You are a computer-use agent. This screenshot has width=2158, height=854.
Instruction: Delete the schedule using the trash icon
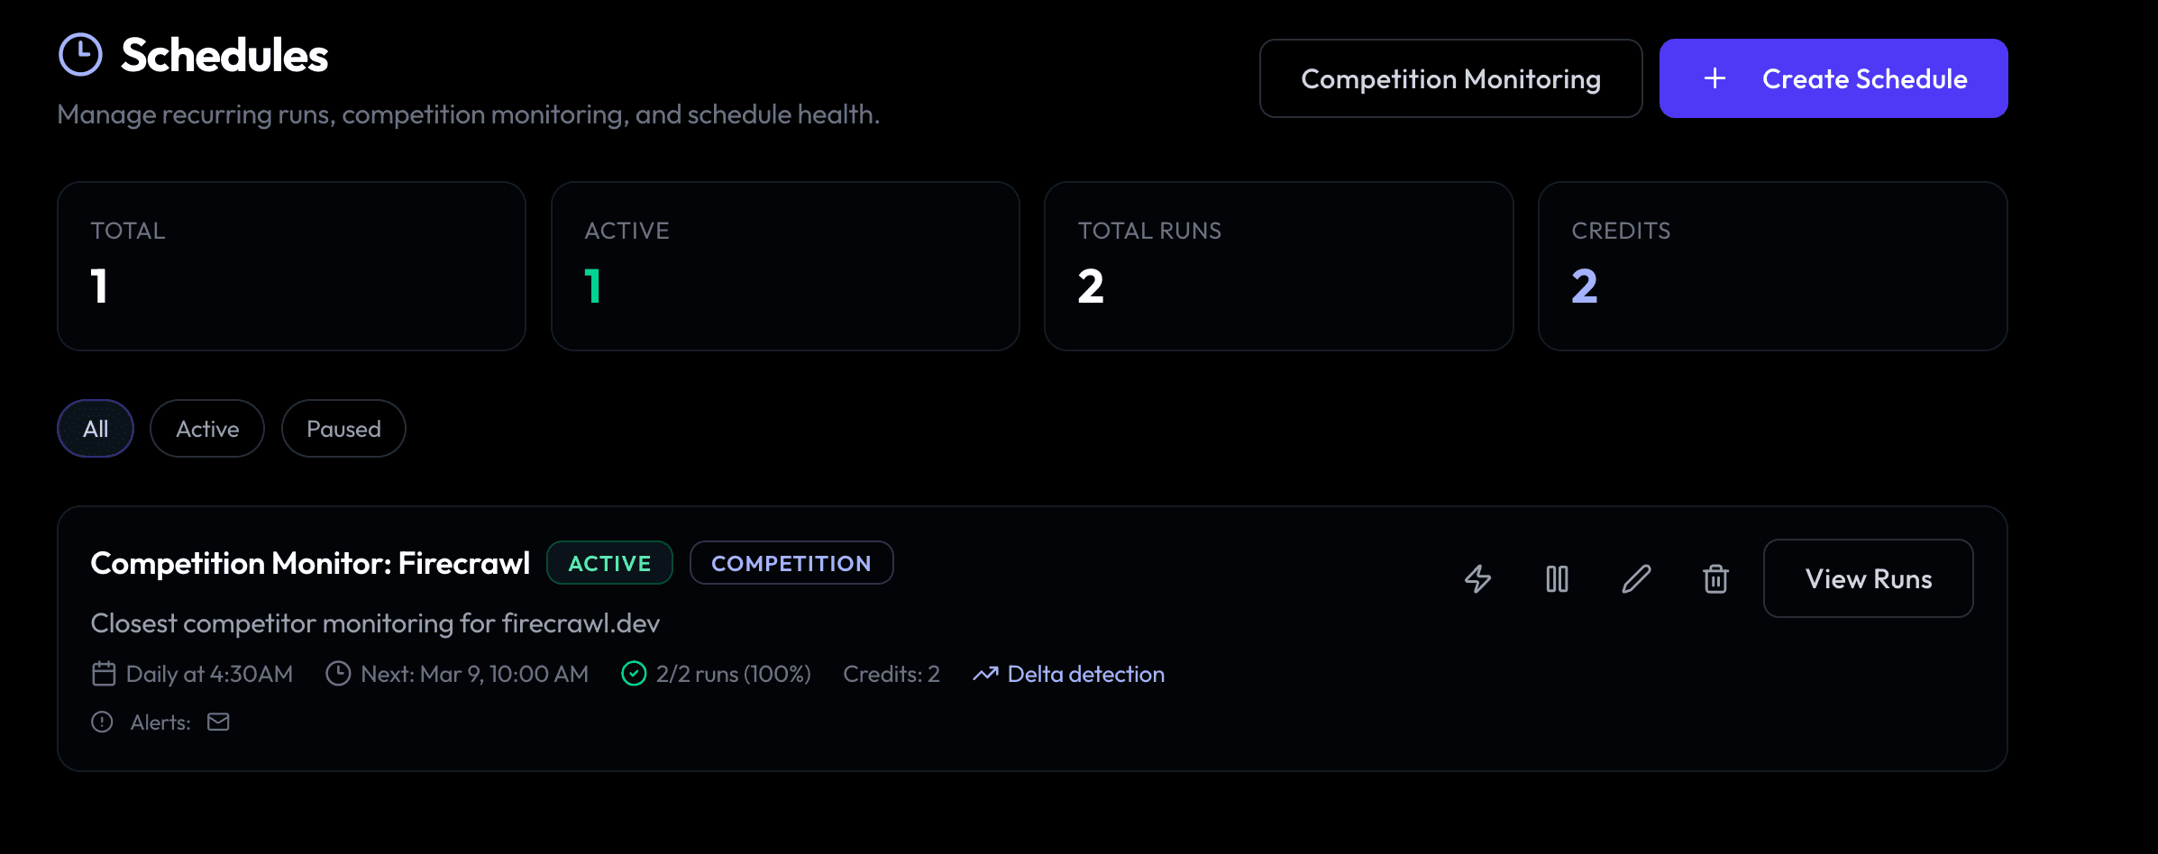1715,579
